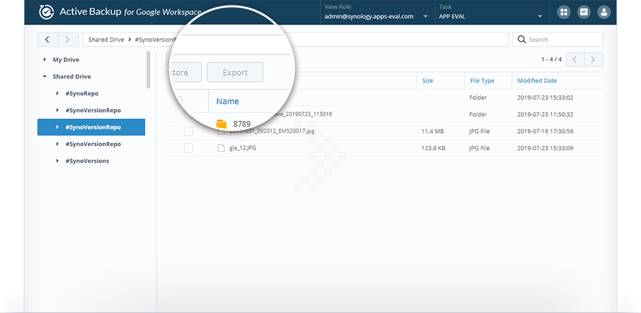Viewport: 641px width, 313px height.
Task: Go to next page of results
Action: click(x=594, y=60)
